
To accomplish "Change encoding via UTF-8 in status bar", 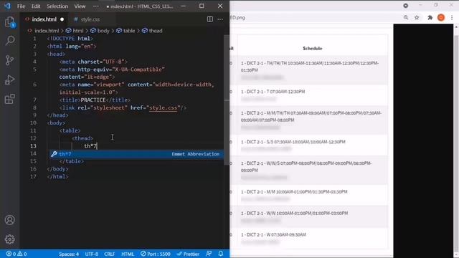I will coord(91,254).
